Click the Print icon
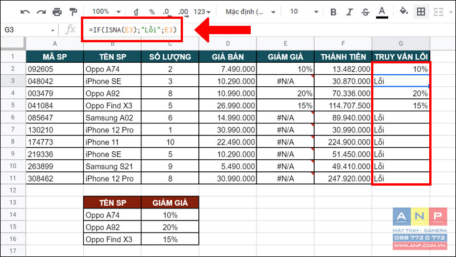The width and height of the screenshot is (456, 257). point(57,12)
